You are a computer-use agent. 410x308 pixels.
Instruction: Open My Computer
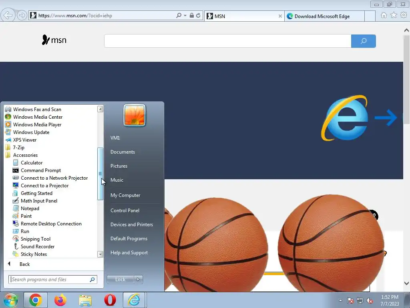125,195
